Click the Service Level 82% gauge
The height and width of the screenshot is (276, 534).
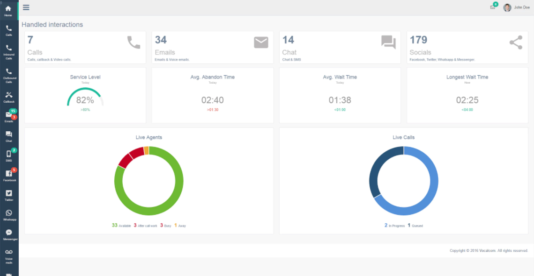click(x=85, y=98)
